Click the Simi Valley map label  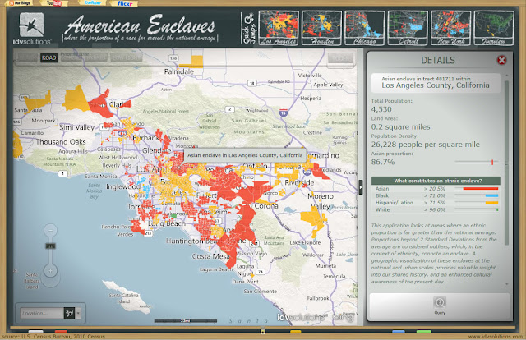coord(76,127)
